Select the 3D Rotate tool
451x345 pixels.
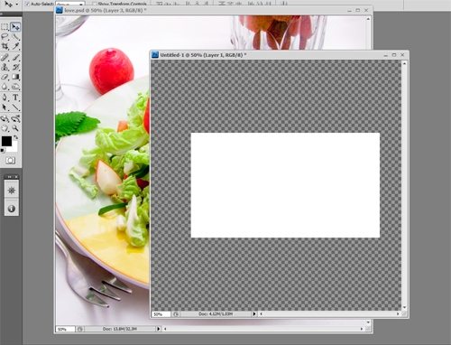(x=5, y=118)
